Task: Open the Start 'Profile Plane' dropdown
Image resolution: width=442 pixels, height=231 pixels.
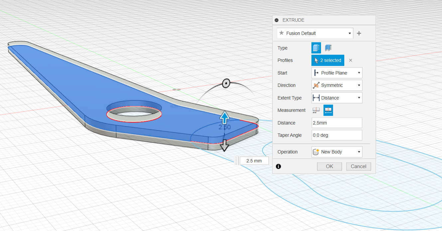Action: 337,73
